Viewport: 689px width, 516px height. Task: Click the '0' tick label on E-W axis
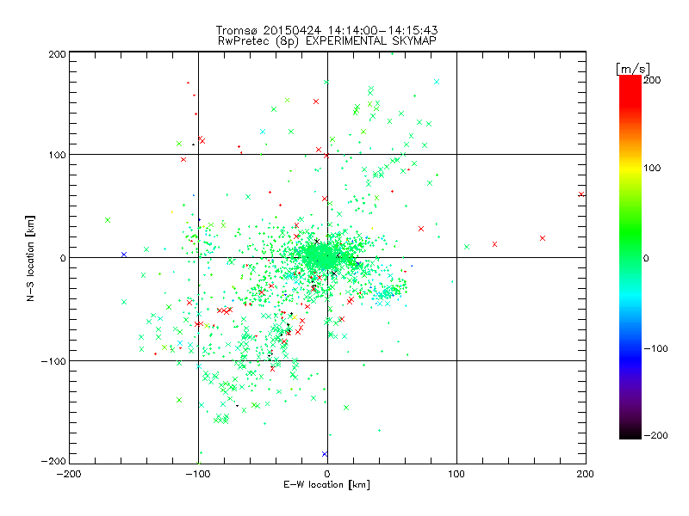click(327, 474)
